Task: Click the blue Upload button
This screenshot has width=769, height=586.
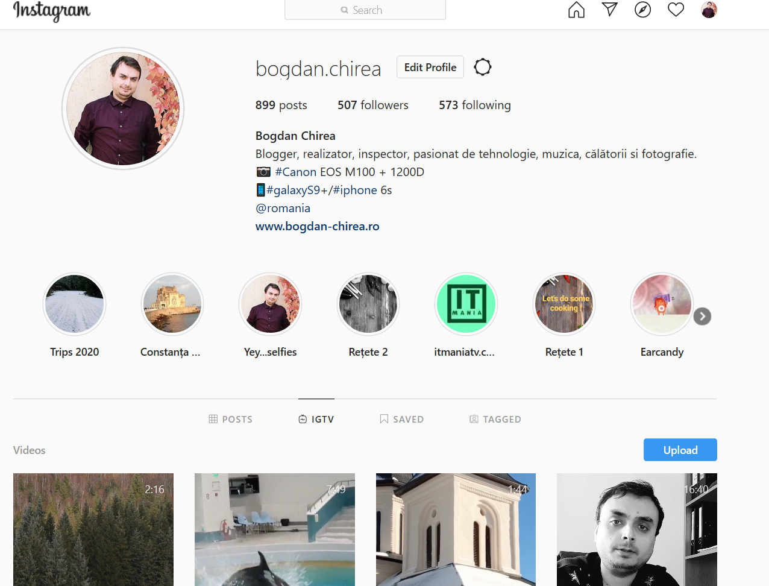Action: (x=680, y=450)
